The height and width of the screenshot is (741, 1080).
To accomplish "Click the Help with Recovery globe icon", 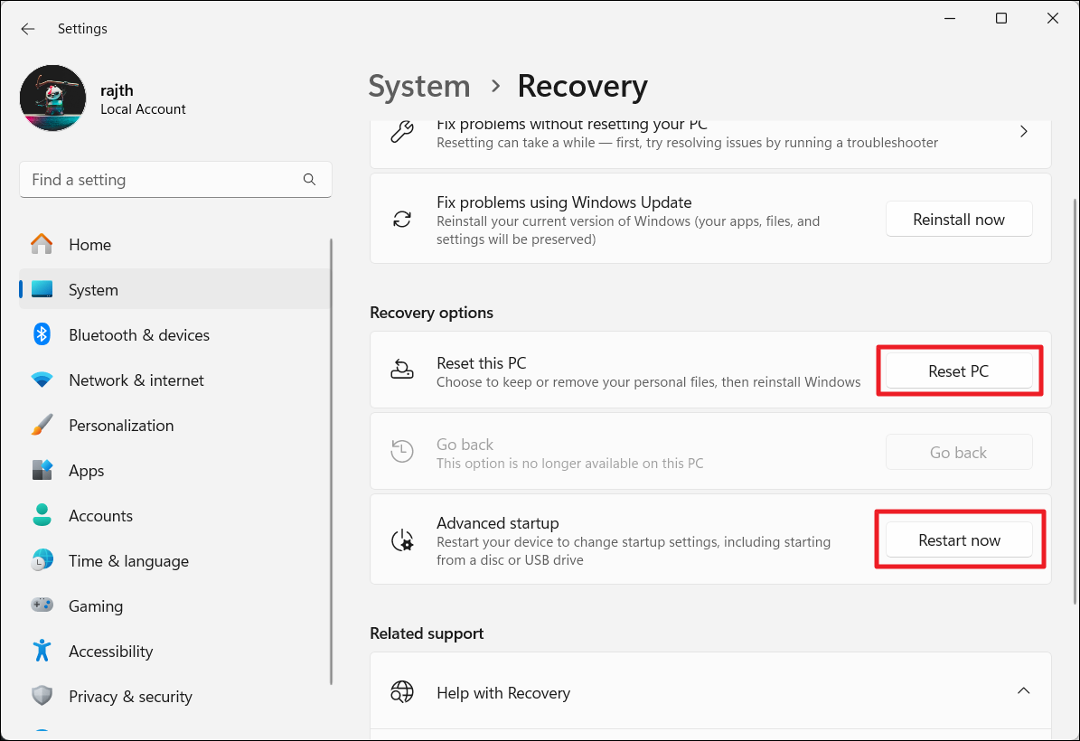I will pyautogui.click(x=402, y=693).
